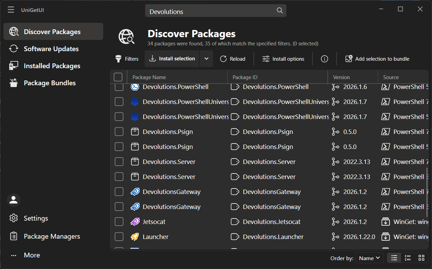Click version icon beside 2026.1.6

coord(336,87)
